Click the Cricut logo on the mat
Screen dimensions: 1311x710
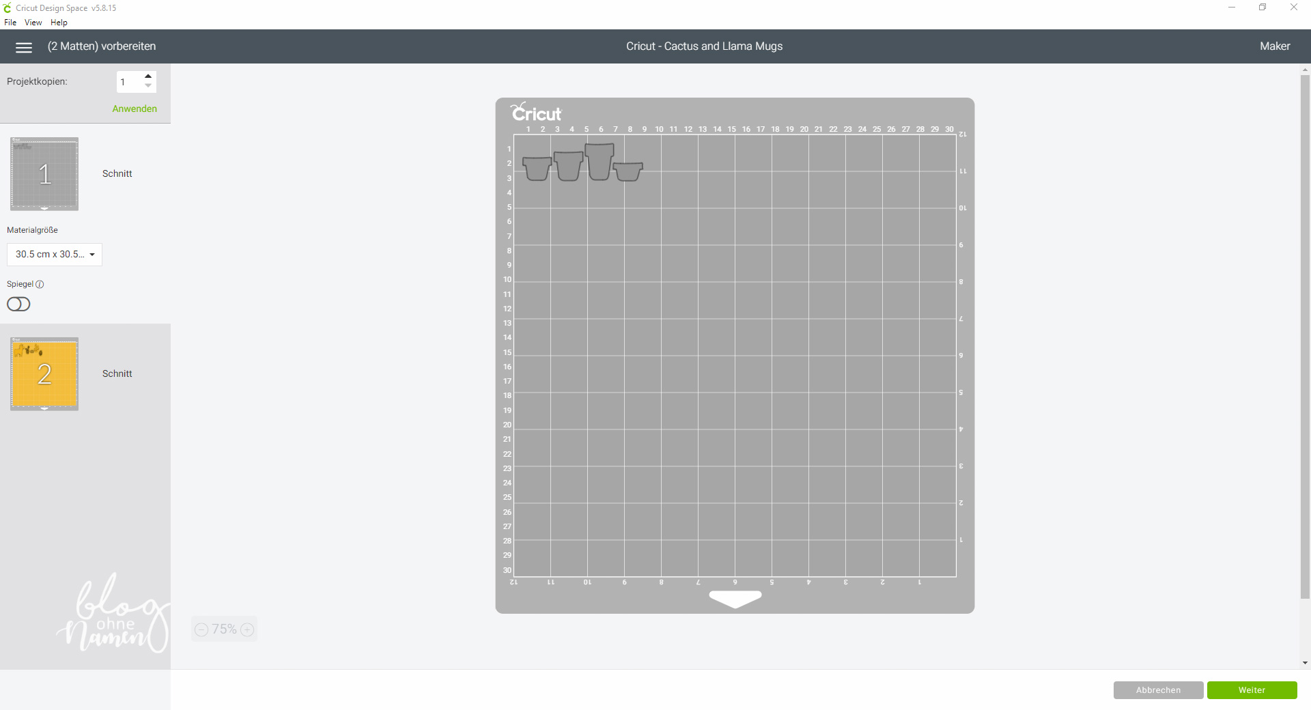537,113
